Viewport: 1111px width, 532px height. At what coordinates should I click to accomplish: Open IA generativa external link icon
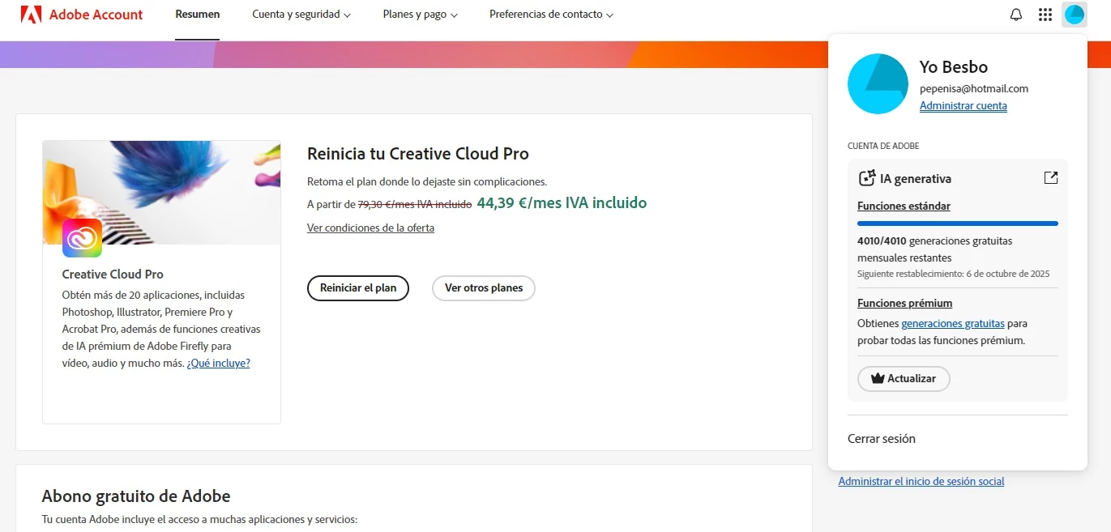click(1051, 178)
